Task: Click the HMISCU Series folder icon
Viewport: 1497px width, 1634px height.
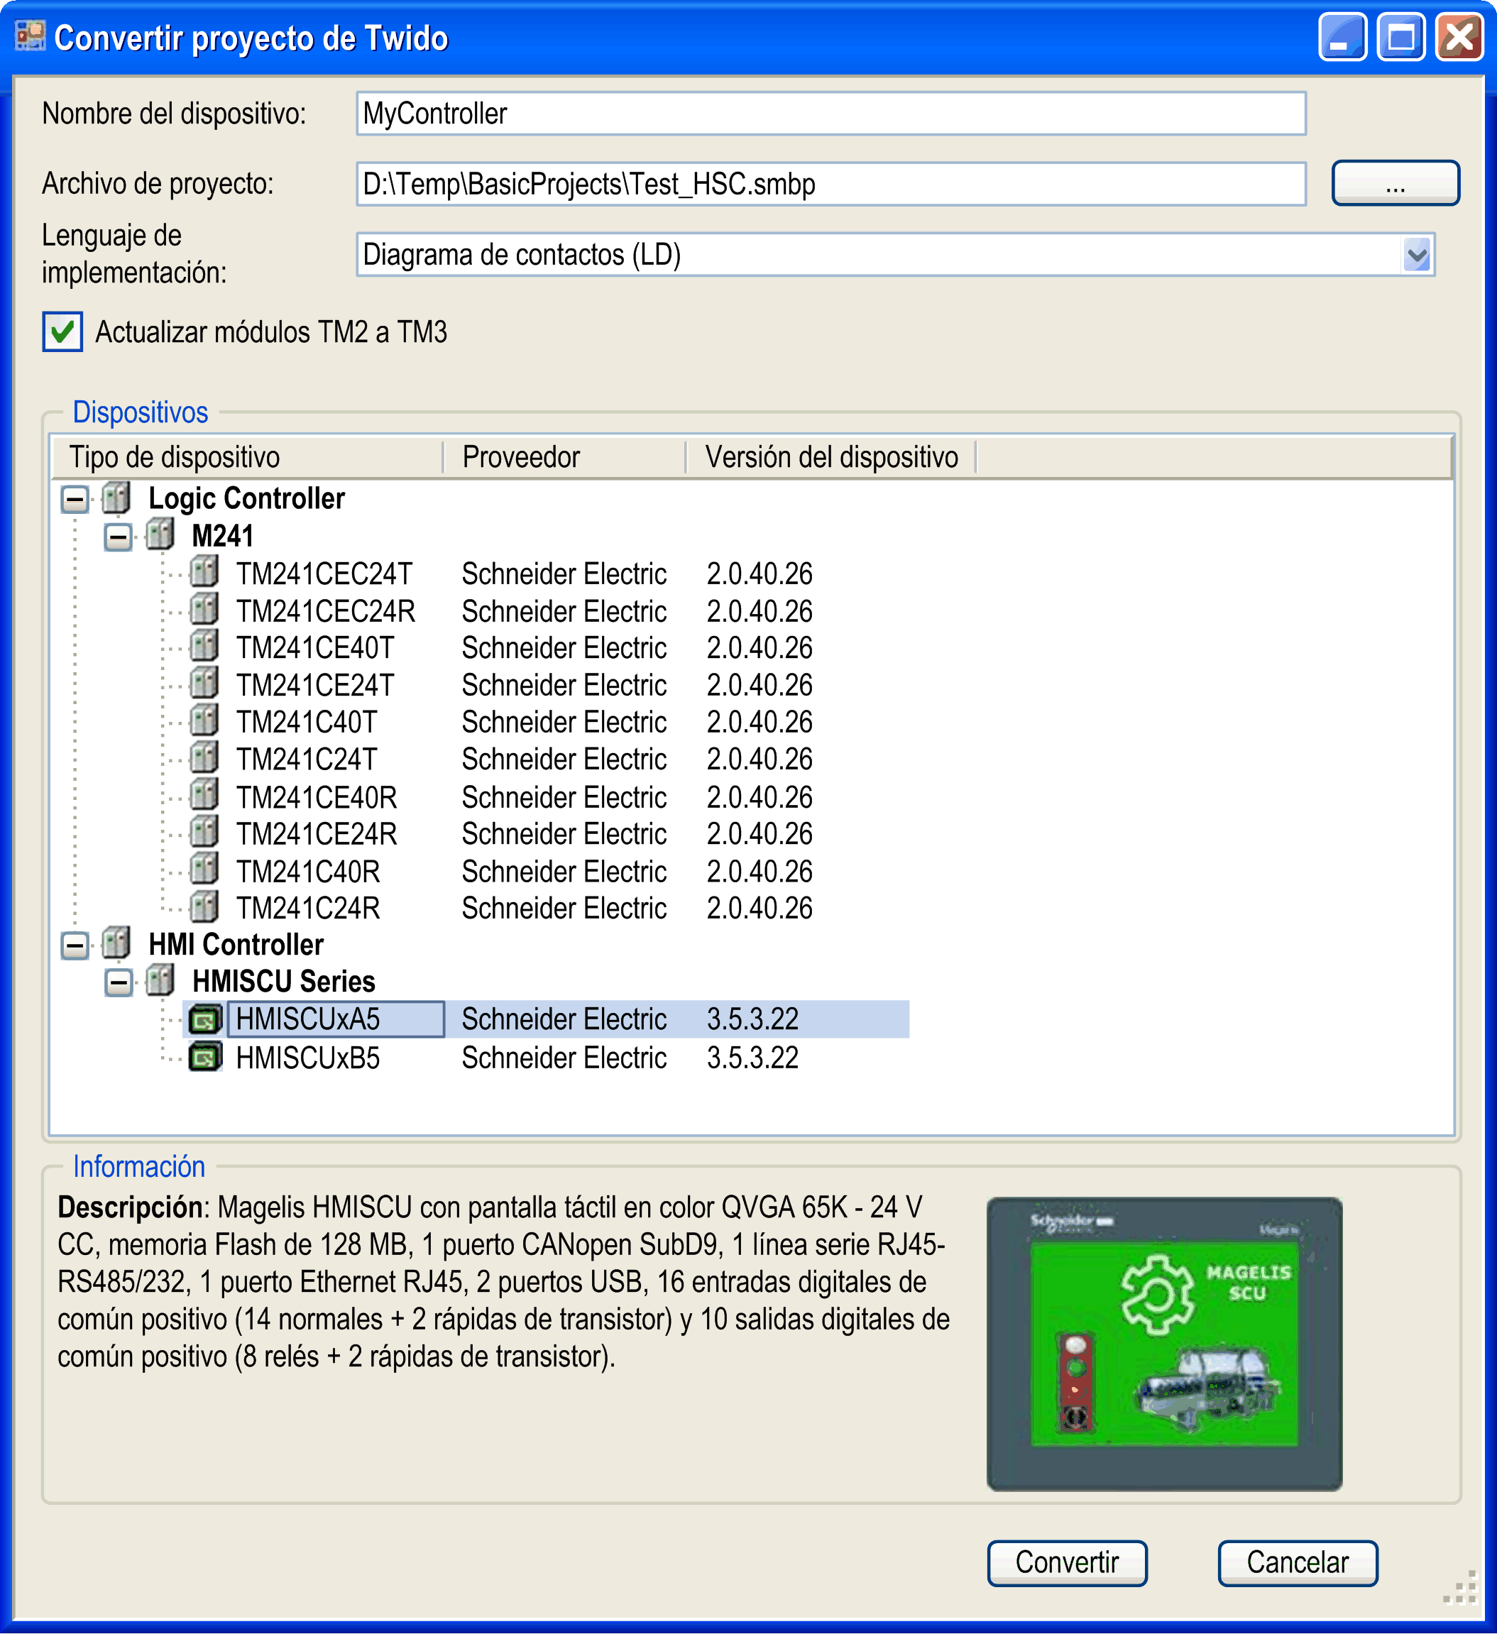Action: point(160,982)
